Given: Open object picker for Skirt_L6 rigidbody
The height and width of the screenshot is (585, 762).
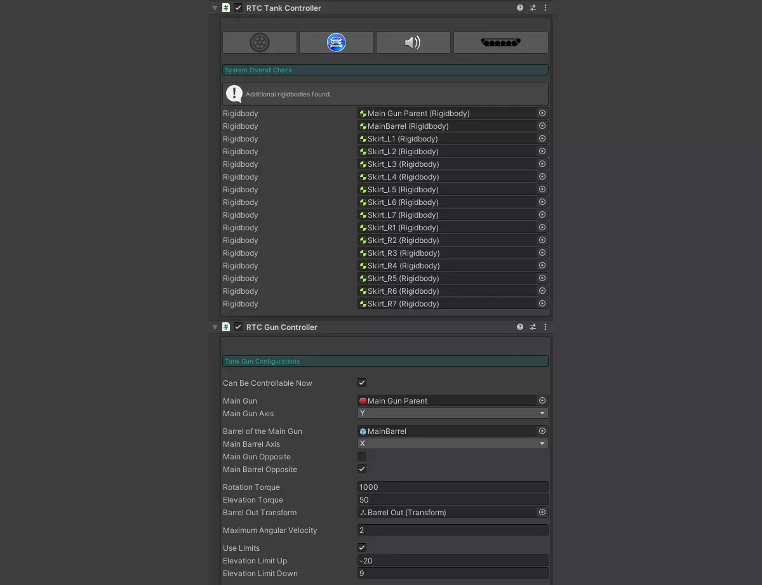Looking at the screenshot, I should tap(542, 202).
